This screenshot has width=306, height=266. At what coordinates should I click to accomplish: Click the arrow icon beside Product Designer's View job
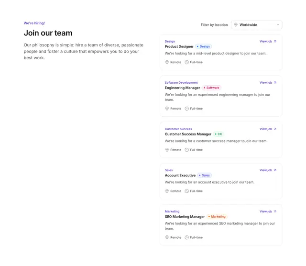coord(275,42)
